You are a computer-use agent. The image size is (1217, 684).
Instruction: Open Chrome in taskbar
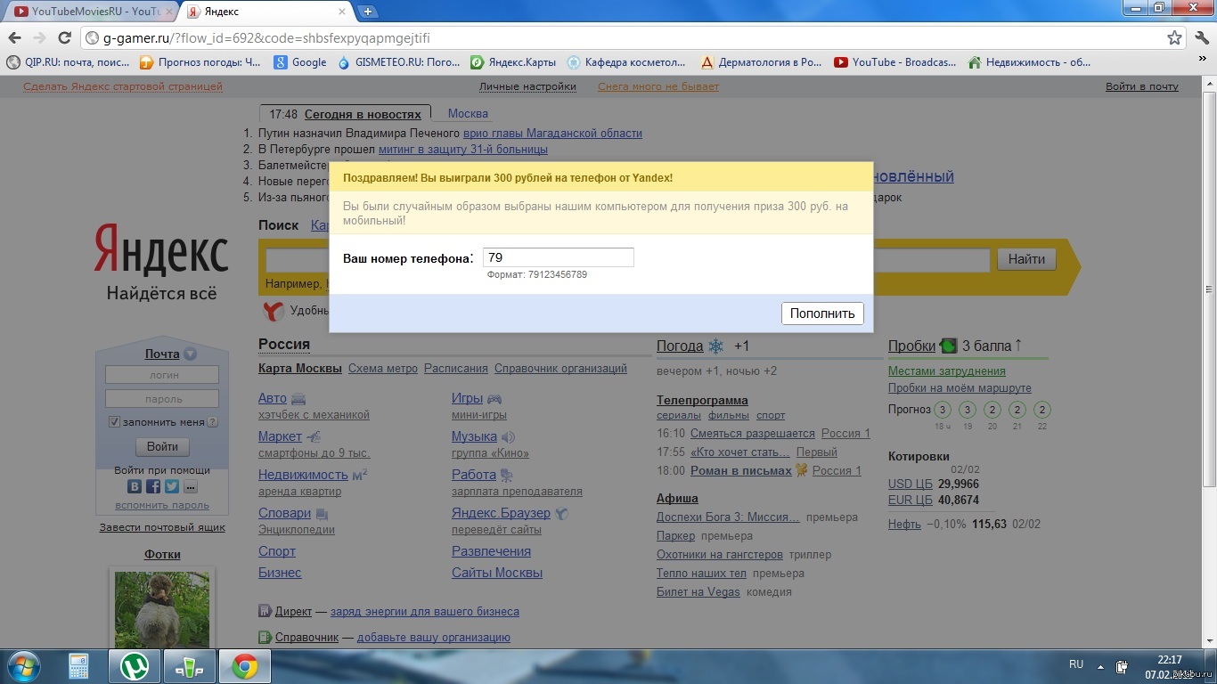click(x=245, y=666)
